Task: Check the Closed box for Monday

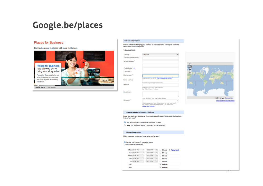Action: pyautogui.click(x=160, y=150)
